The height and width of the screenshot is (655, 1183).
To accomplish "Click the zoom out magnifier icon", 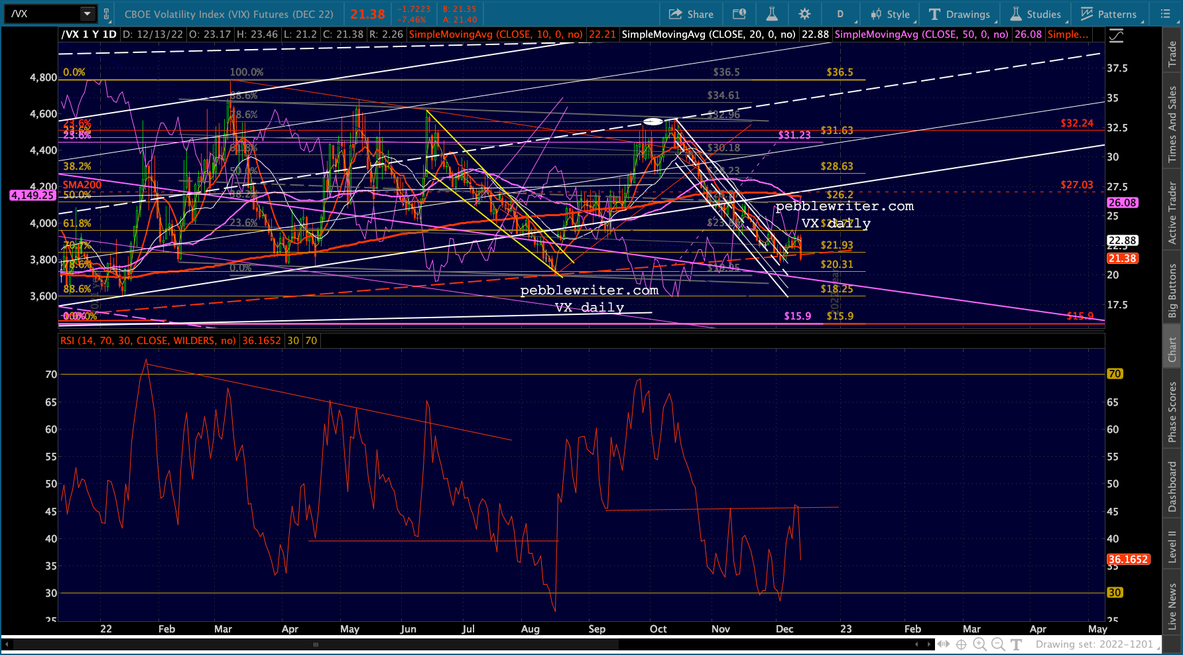I will (x=997, y=644).
